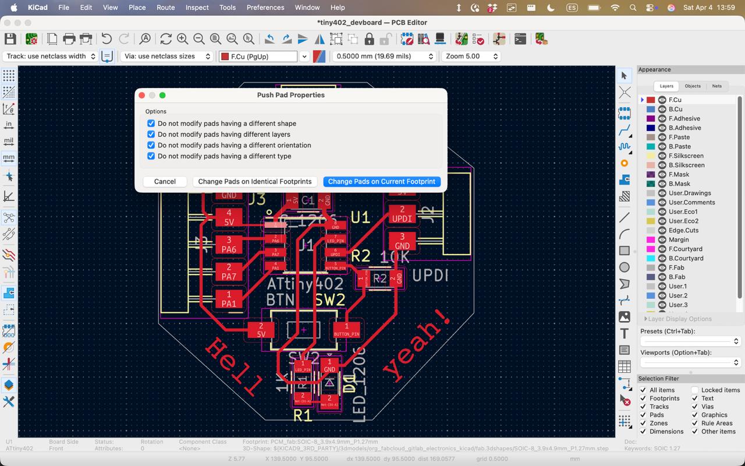
Task: Activate the Add Text tool
Action: click(625, 334)
